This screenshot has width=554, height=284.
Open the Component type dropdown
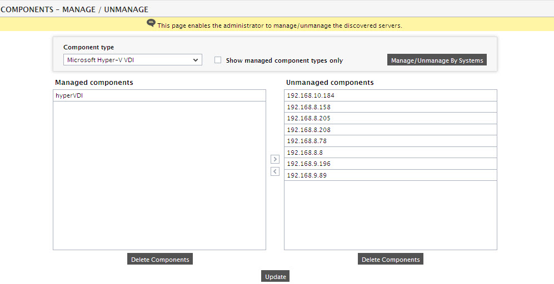click(x=133, y=60)
